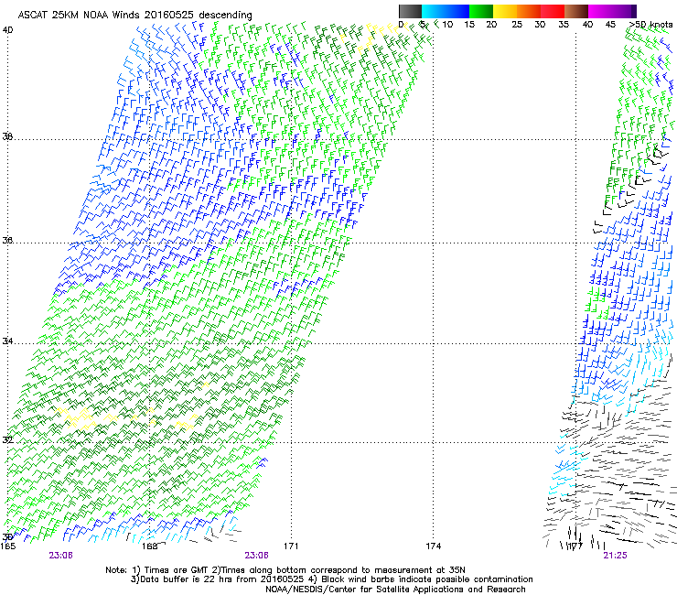Screen dimensions: 677x595
Task: Click the gray 0-5 knots legend swatch
Action: pos(410,11)
